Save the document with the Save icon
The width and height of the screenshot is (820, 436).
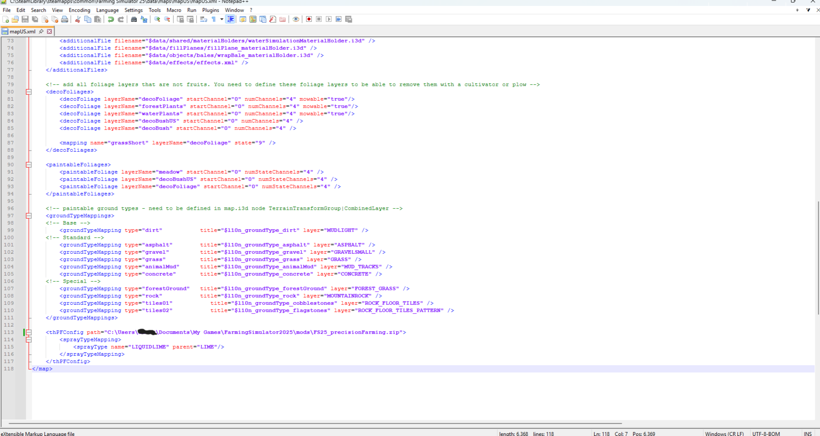25,19
